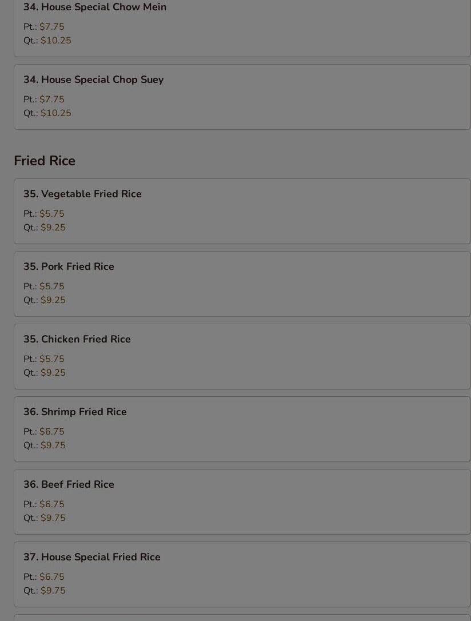Select the Chicken Fried Rice item title
Image resolution: width=471 pixels, height=621 pixels.
(77, 339)
